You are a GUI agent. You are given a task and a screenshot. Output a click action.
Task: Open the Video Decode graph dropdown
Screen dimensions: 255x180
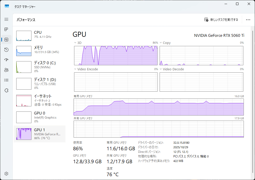coord(172,69)
